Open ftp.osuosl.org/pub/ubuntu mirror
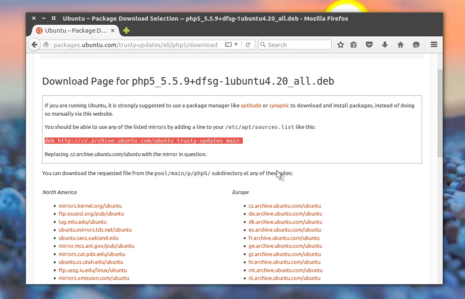The width and height of the screenshot is (465, 299). pos(91,214)
